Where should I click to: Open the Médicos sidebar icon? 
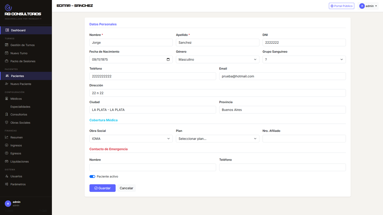7,99
